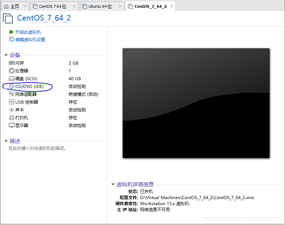
Task: Click the green power-on play icon
Action: (11, 32)
